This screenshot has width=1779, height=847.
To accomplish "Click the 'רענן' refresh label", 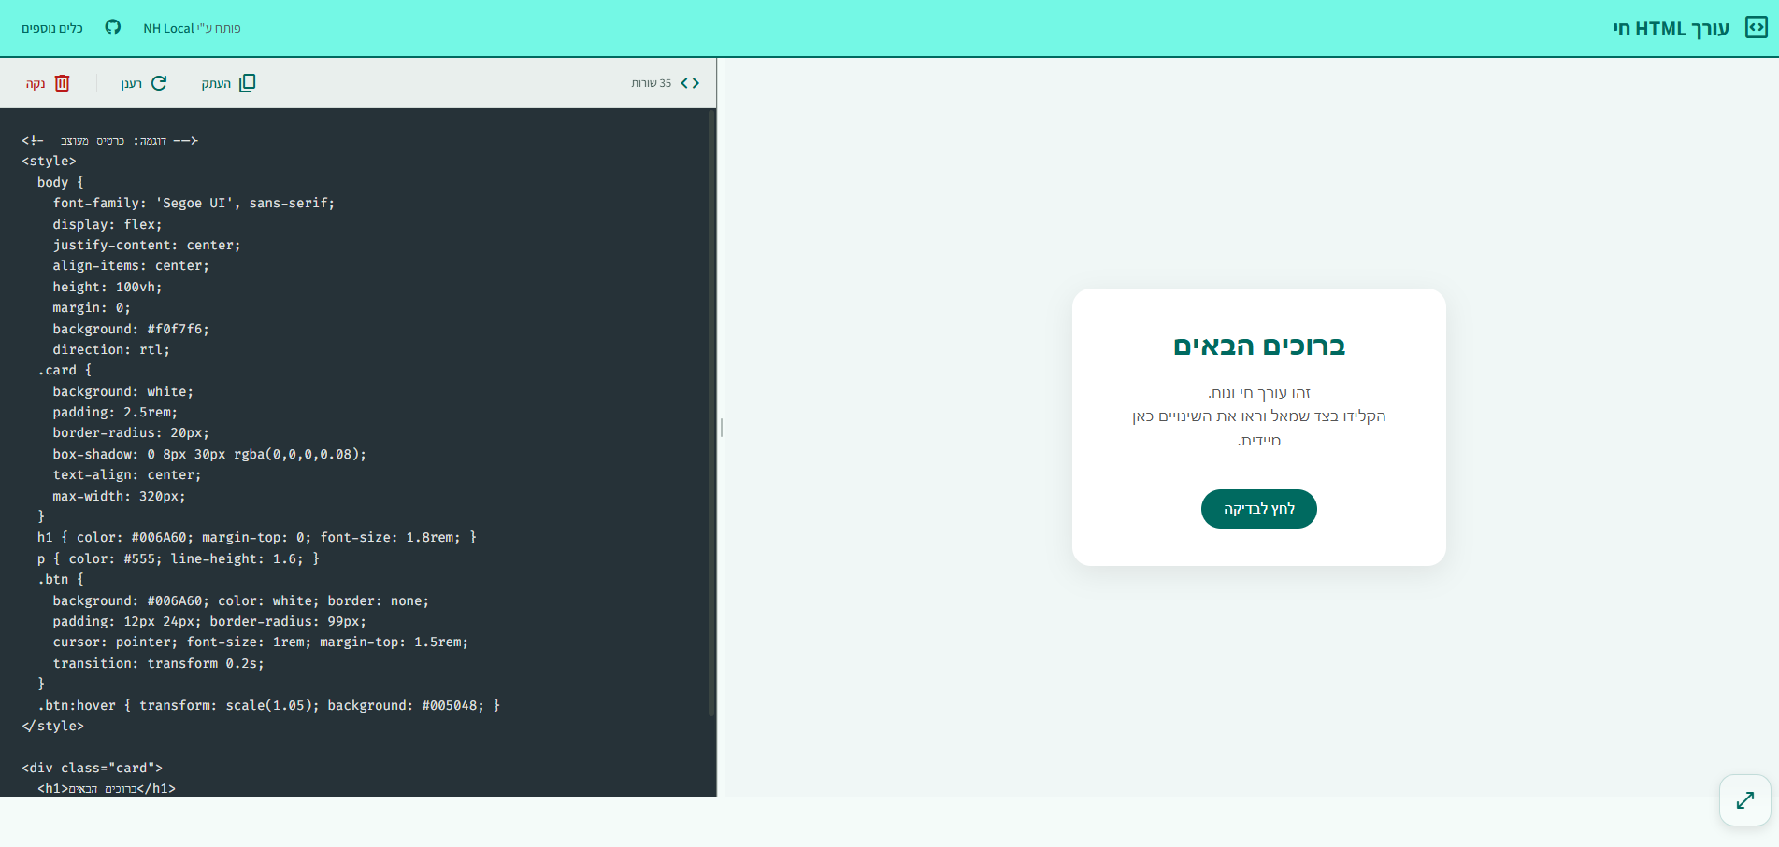I will tap(131, 84).
